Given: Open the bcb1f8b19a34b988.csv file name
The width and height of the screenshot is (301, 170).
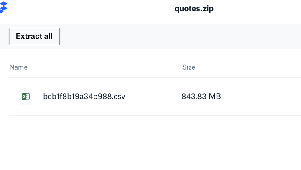Looking at the screenshot, I should pos(84,97).
